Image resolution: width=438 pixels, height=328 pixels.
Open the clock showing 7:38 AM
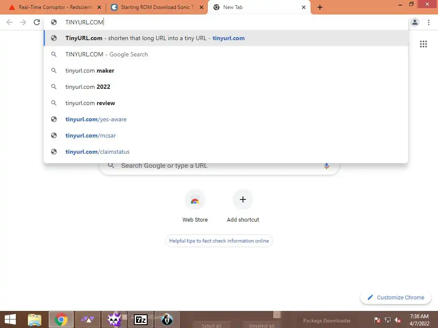coord(419,320)
